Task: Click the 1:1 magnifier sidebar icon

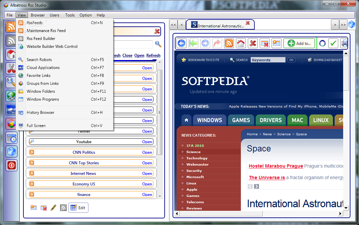Action: (11, 82)
